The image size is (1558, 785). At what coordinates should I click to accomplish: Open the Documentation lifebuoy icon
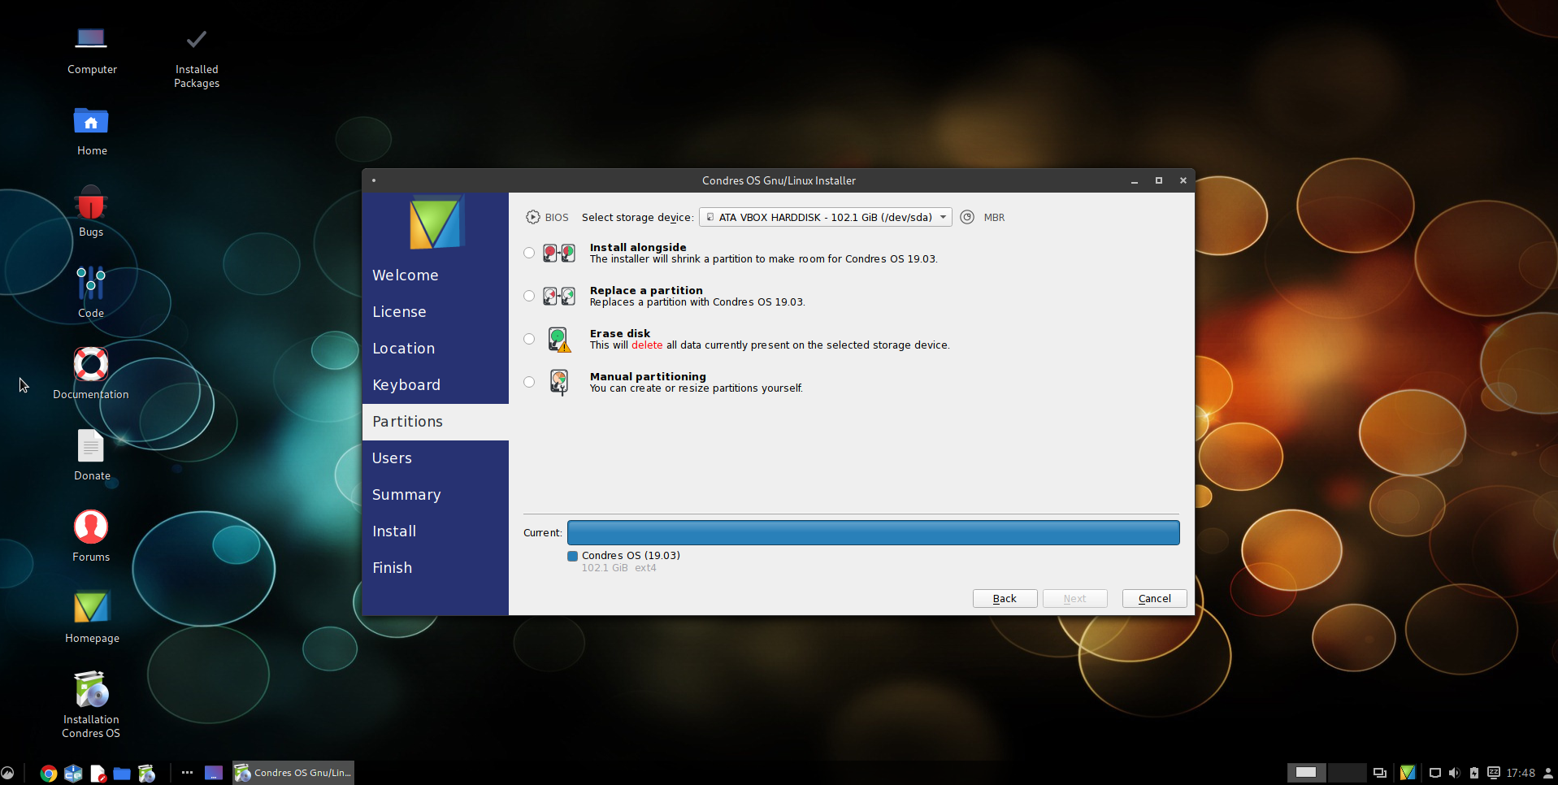pyautogui.click(x=91, y=365)
